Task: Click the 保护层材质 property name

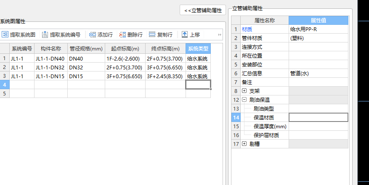Action: (266, 135)
